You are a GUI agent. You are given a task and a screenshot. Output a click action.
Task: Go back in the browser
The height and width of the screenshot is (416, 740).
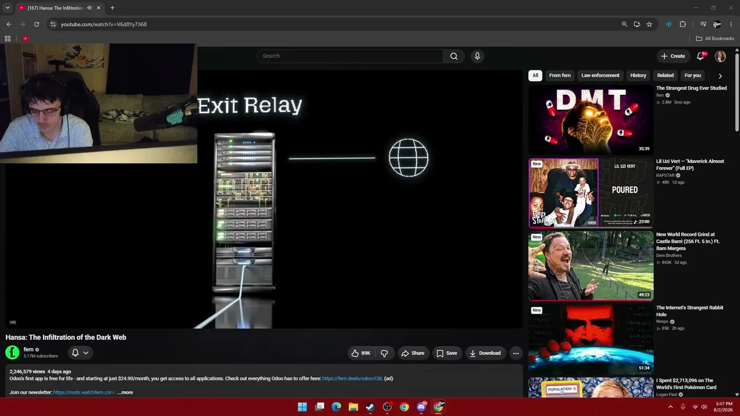[x=9, y=24]
